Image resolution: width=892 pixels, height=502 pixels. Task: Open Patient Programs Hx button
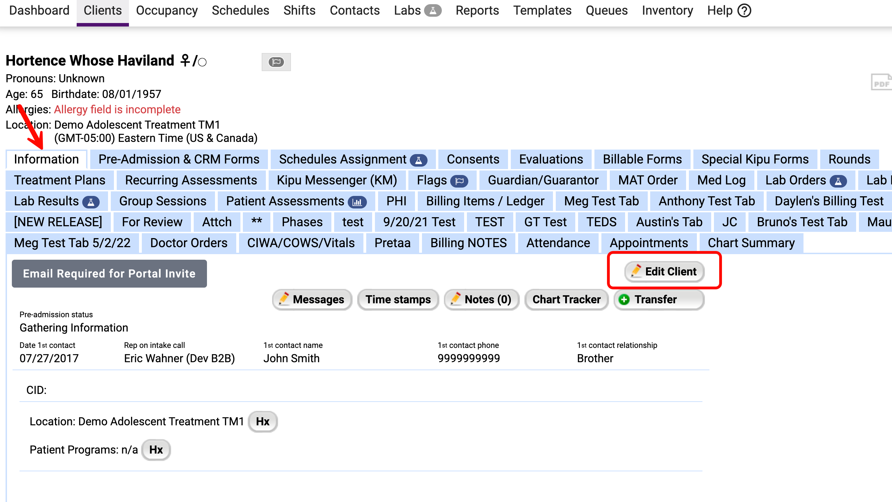coord(156,450)
